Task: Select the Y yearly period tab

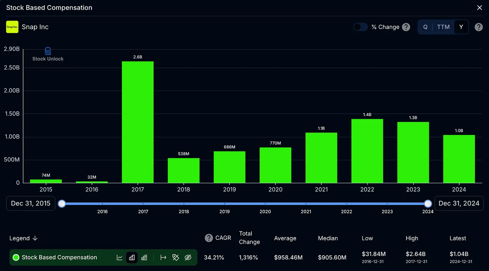Action: [x=461, y=27]
